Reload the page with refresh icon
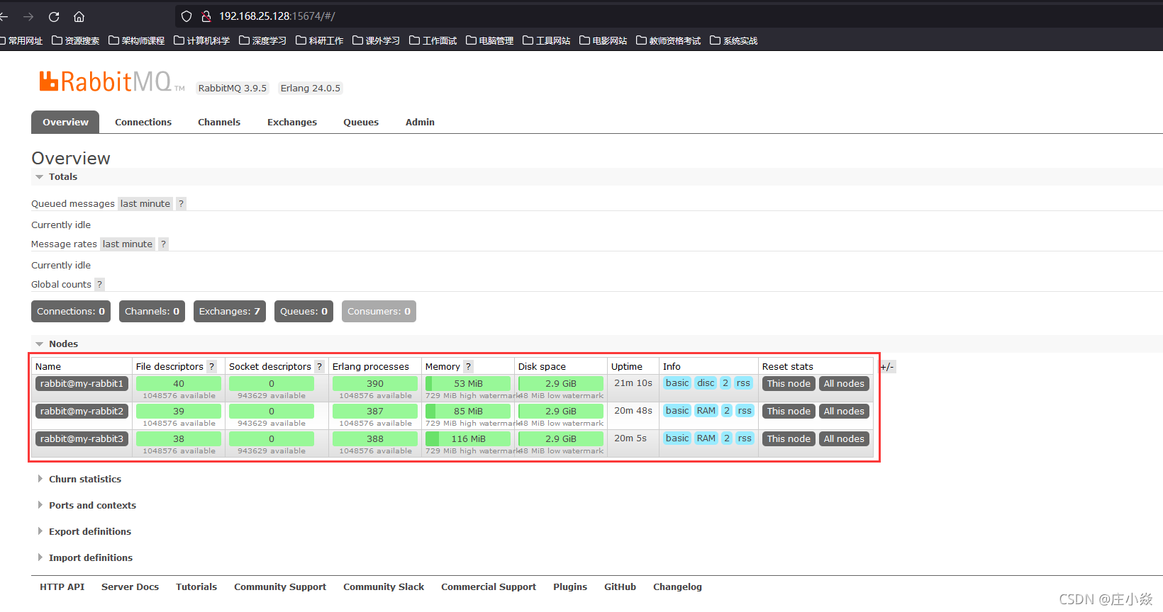 [54, 16]
